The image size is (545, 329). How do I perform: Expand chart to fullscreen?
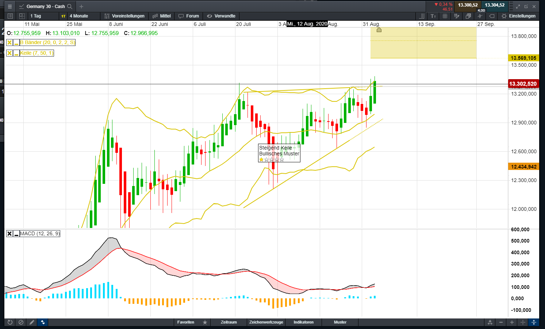[518, 7]
